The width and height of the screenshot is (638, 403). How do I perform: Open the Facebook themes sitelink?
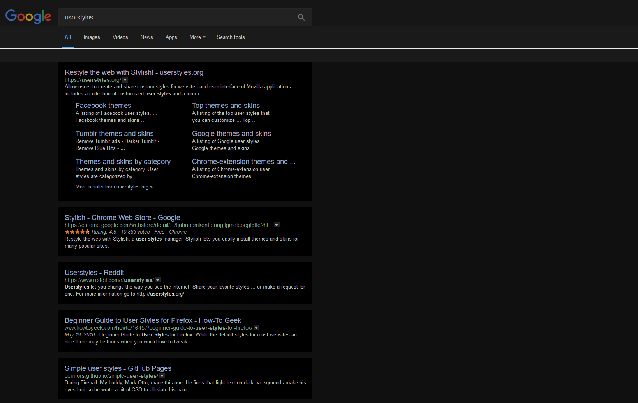click(103, 106)
